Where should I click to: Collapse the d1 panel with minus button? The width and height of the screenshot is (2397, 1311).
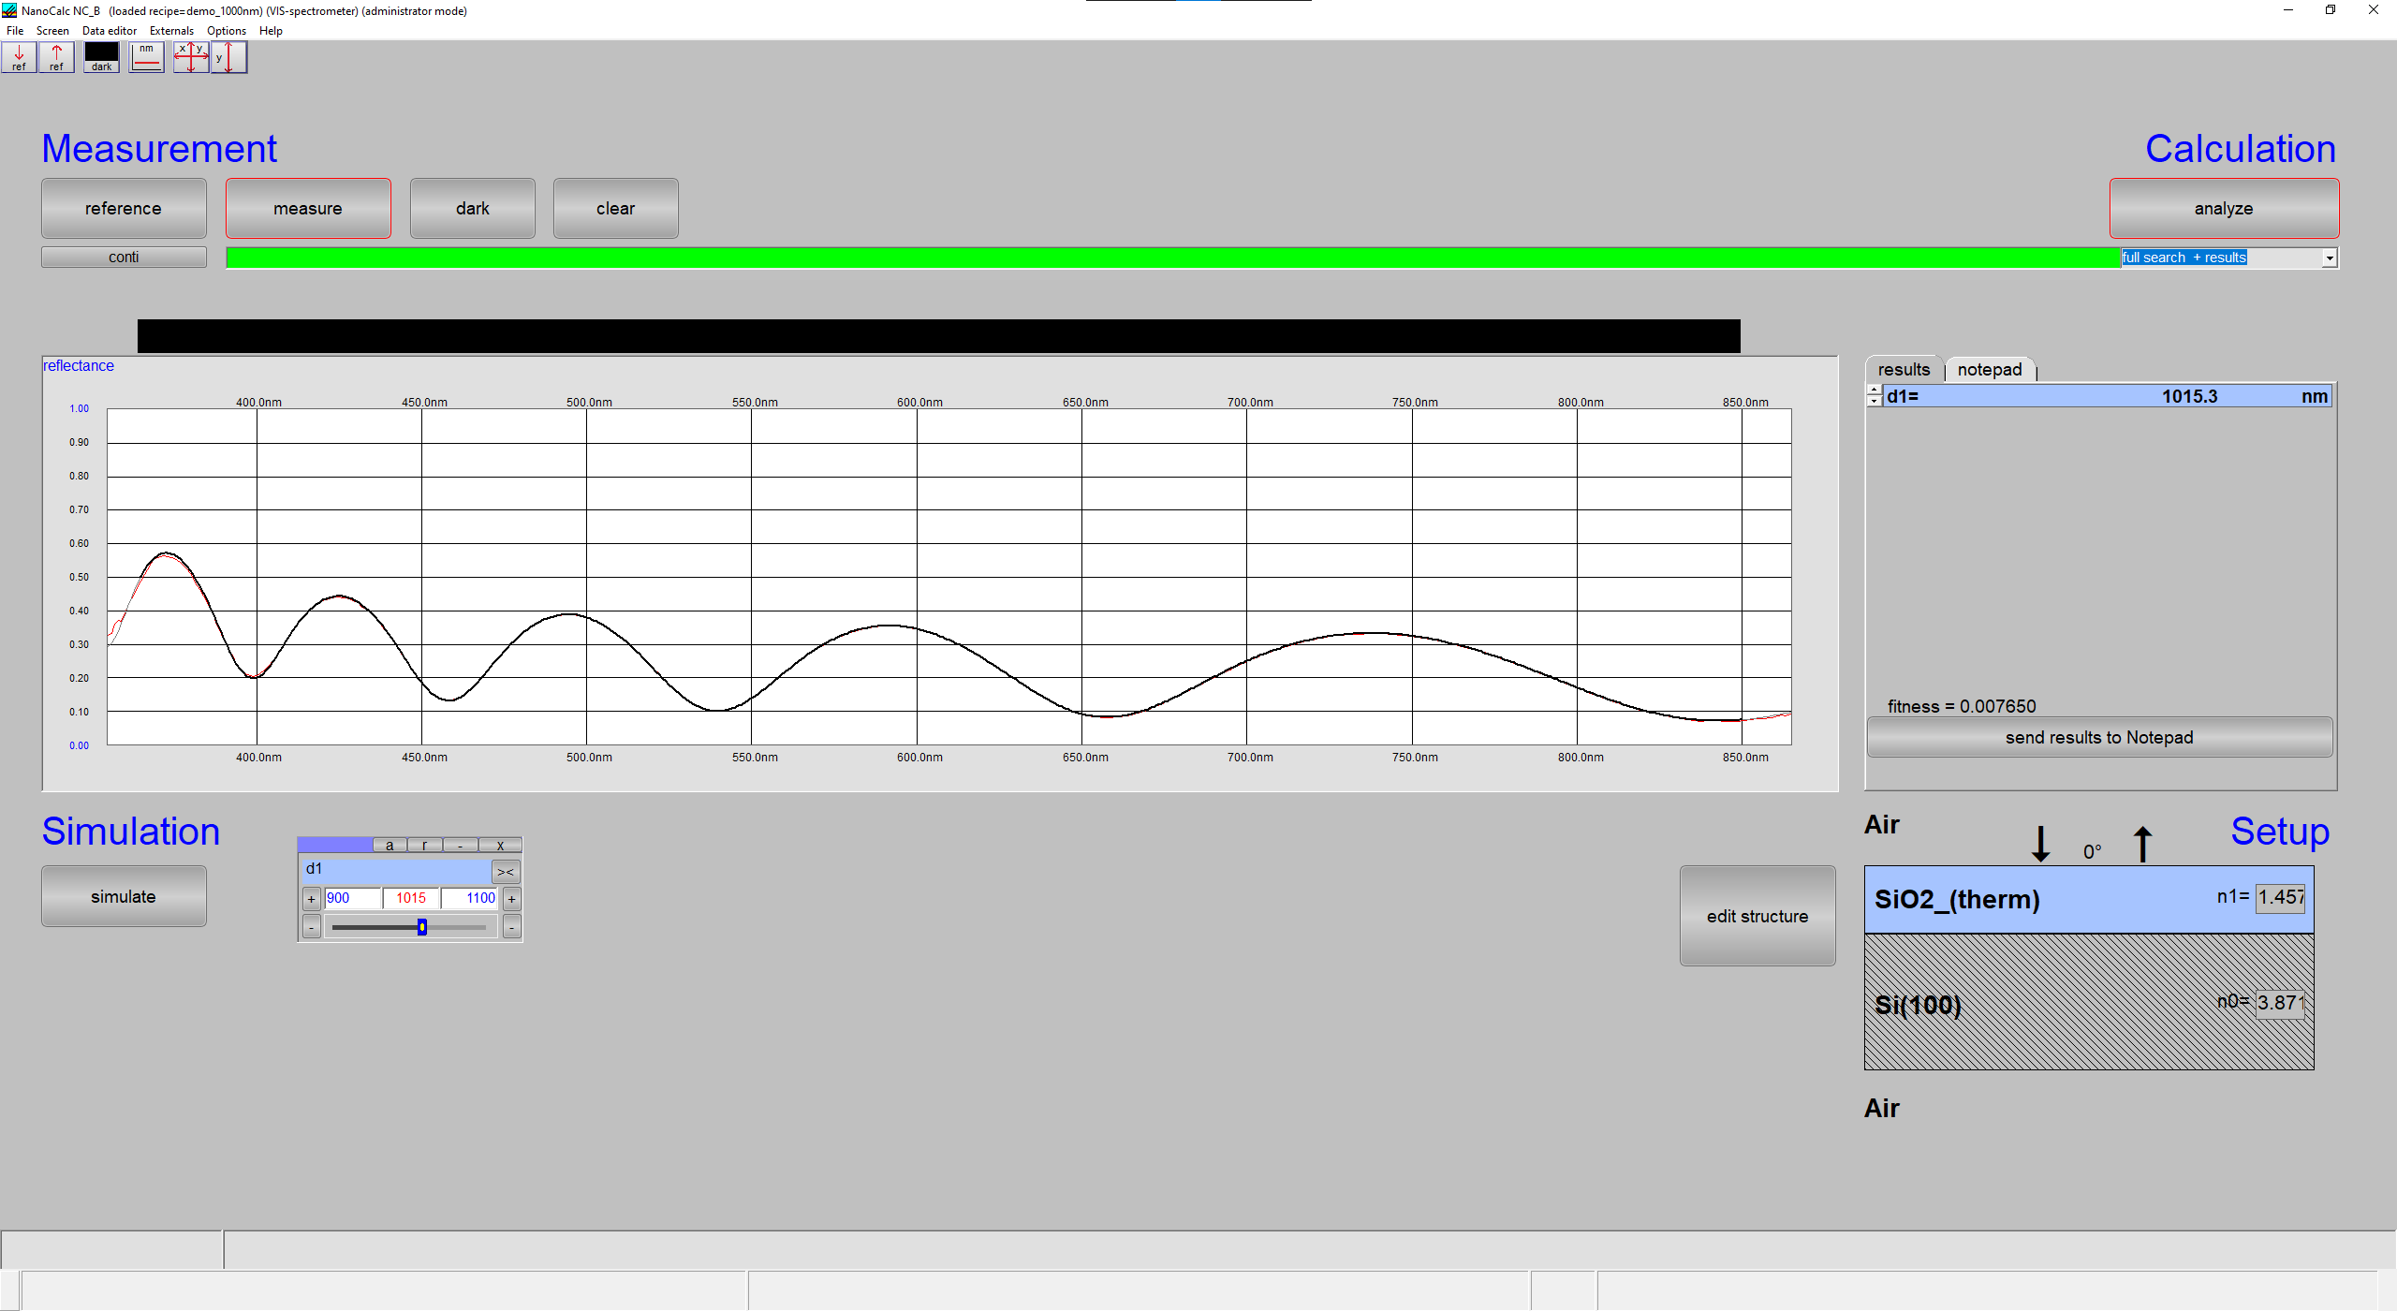(x=460, y=845)
